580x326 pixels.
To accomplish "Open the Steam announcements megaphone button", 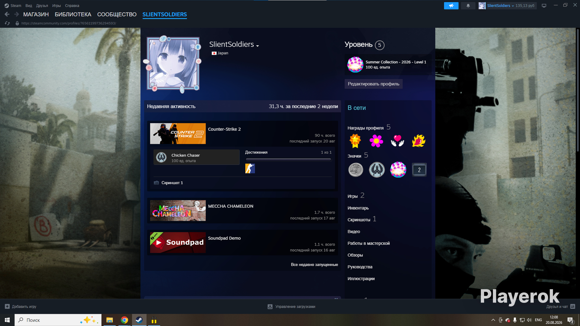I will click(451, 6).
